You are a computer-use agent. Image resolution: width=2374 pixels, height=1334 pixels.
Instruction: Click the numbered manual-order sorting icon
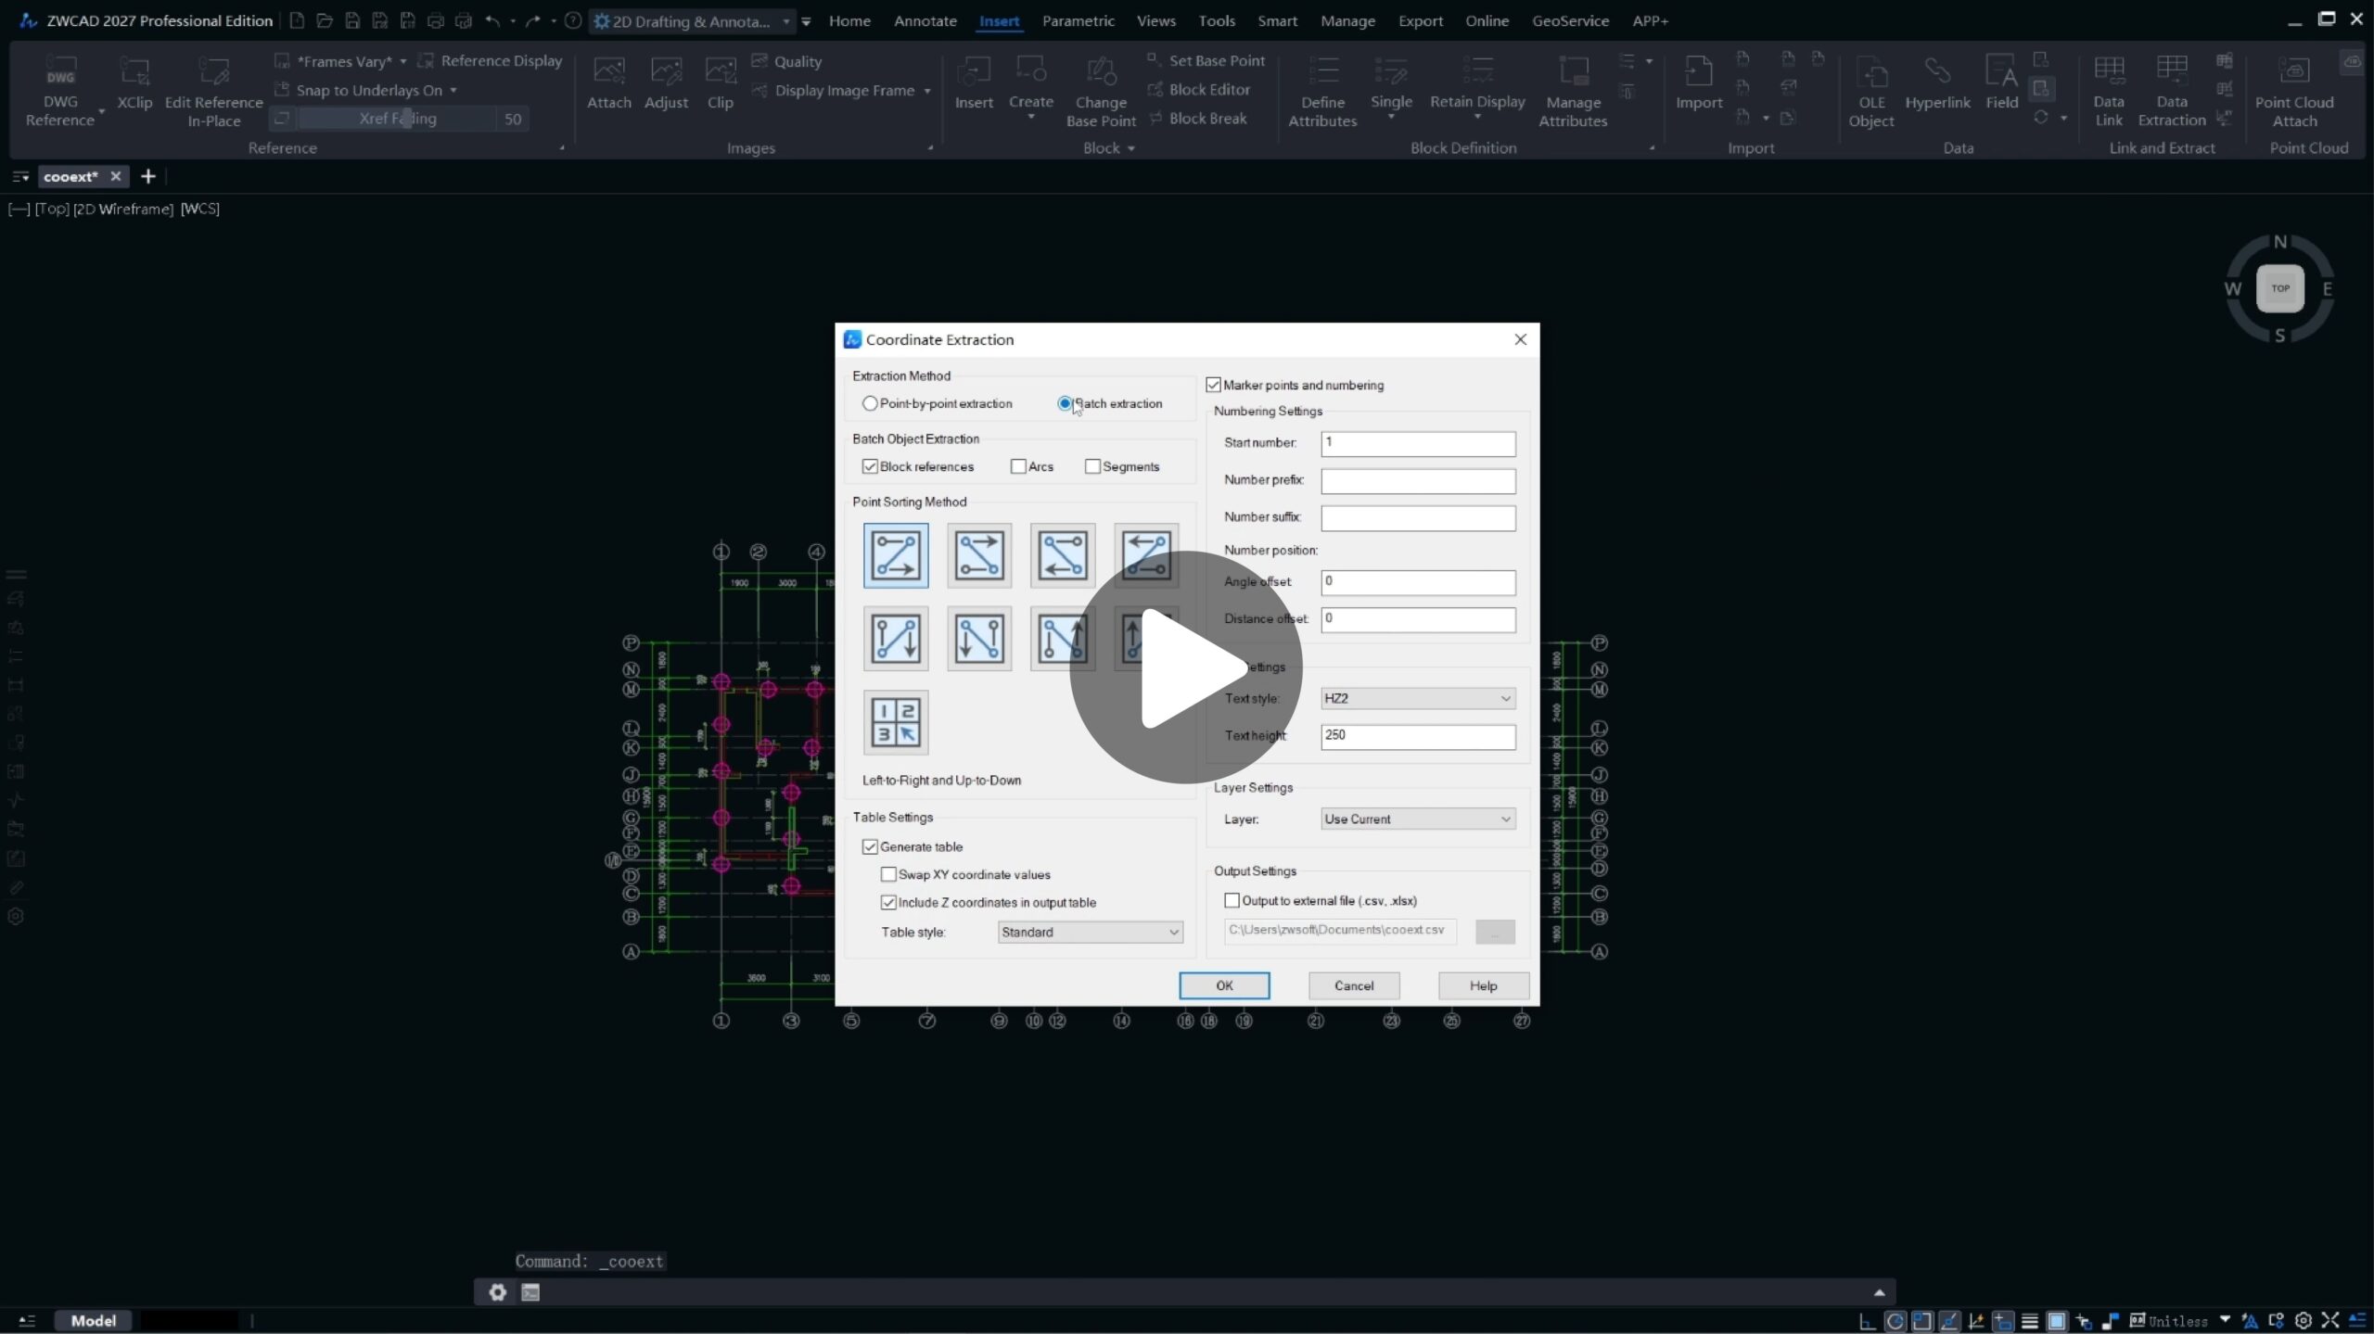895,722
